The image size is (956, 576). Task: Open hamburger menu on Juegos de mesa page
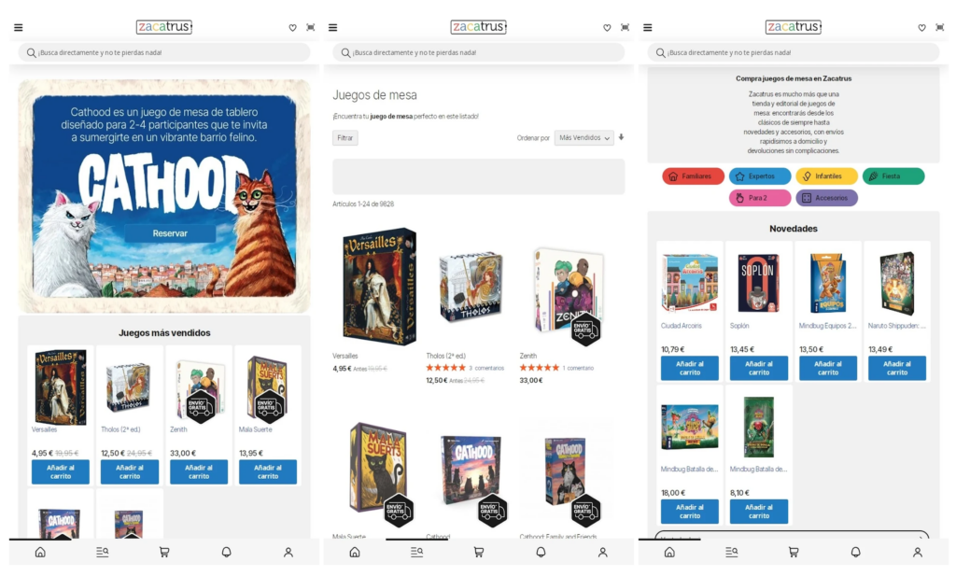coord(333,27)
